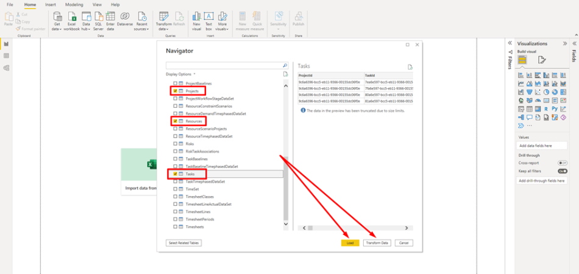Open Transform data dropdown
The height and width of the screenshot is (274, 579).
pyautogui.click(x=163, y=21)
